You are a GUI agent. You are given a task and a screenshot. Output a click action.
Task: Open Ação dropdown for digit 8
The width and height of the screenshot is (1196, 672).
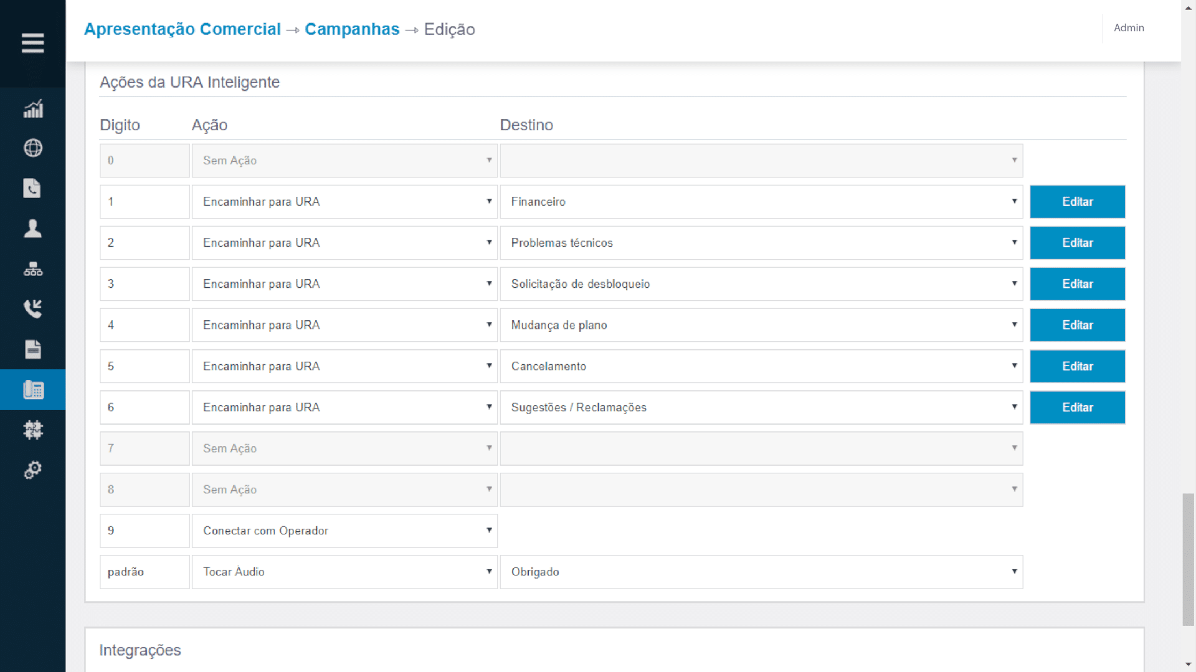point(344,490)
